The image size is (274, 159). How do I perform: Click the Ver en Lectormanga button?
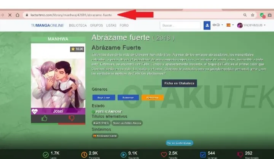tap(180, 143)
